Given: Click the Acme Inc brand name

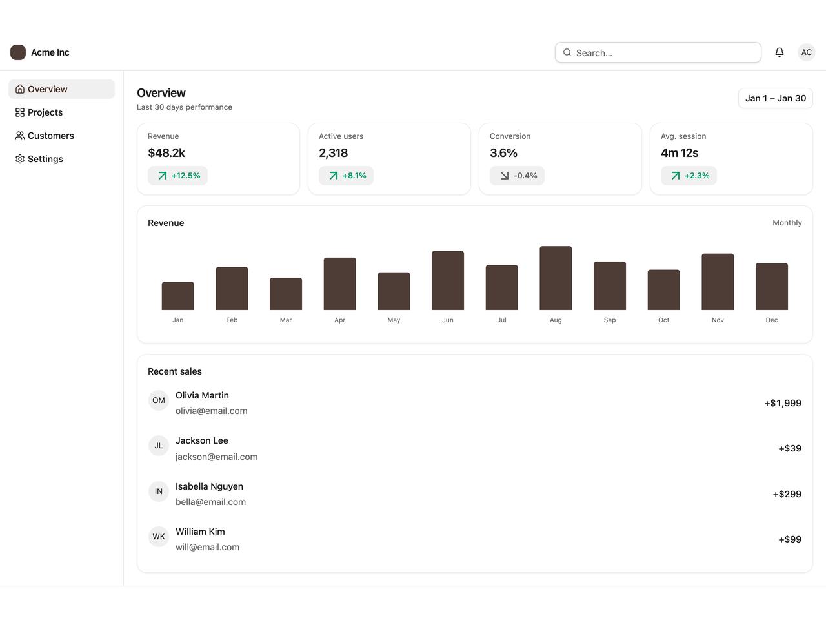Looking at the screenshot, I should click(x=50, y=52).
